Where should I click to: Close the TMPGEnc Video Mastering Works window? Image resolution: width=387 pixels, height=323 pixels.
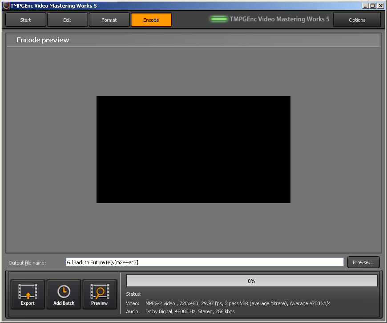tap(380, 6)
